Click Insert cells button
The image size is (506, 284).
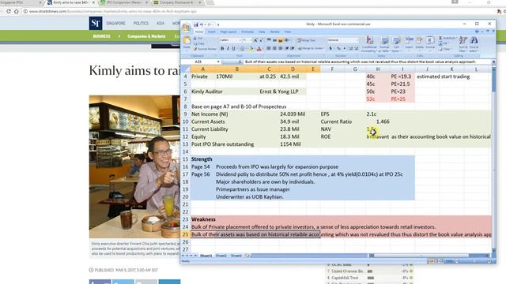coord(409,43)
